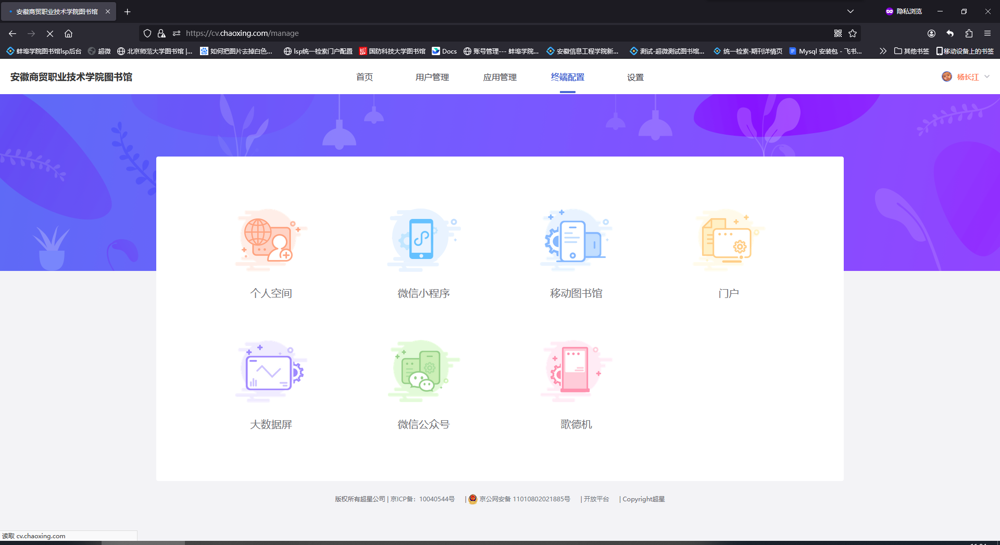Screen dimensions: 1000x545
Task: Switch to the 应用管理 nav tab
Action: [500, 77]
